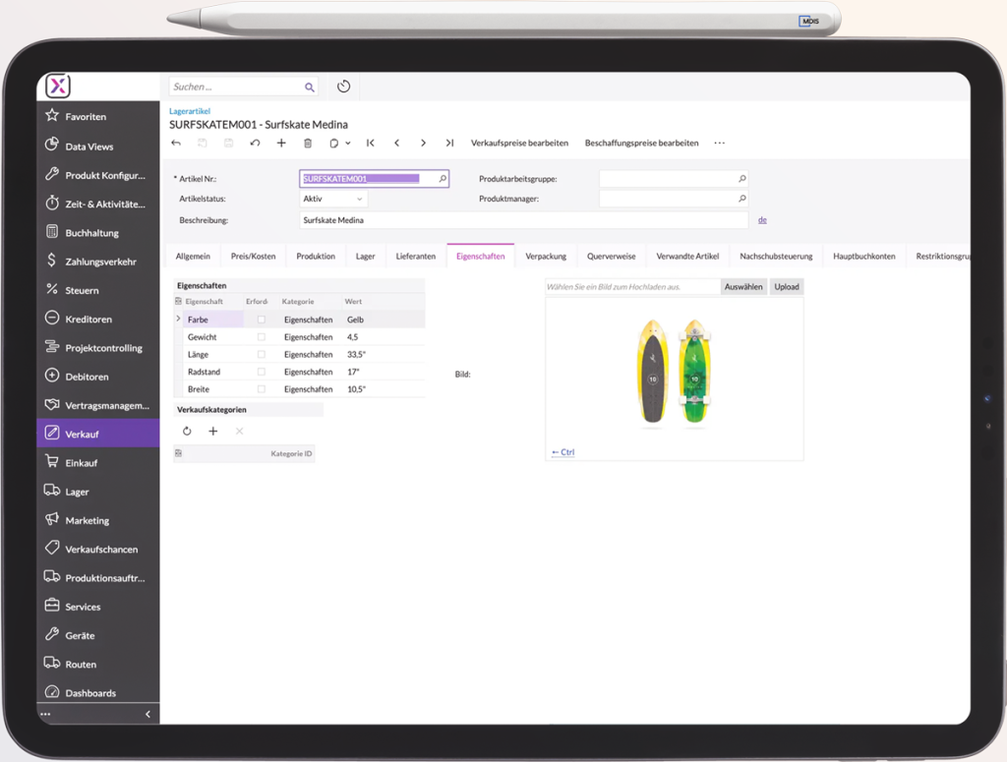This screenshot has width=1007, height=762.
Task: Check the Erforderlich box for Breite
Action: [262, 389]
